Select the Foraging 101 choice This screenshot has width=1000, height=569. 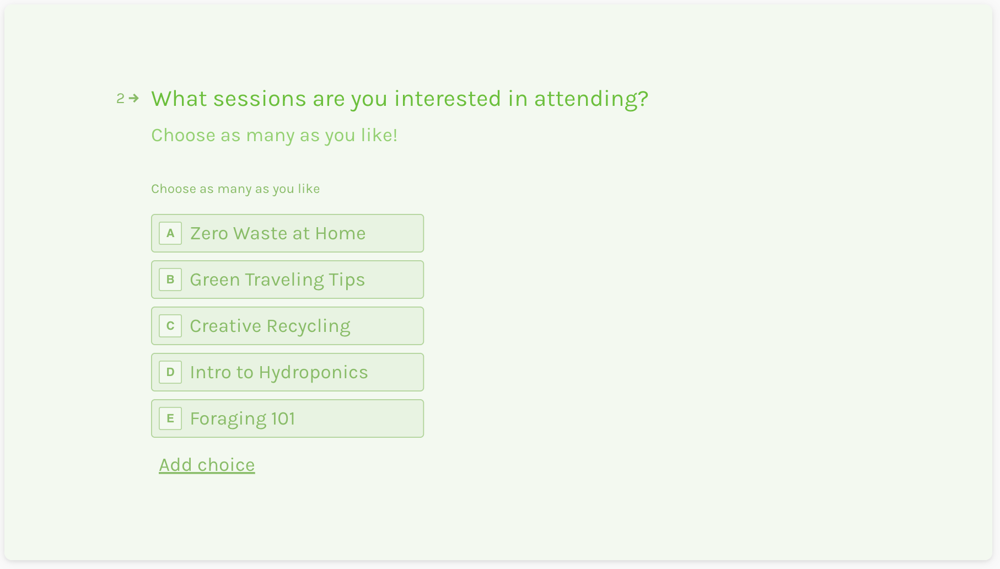tap(287, 418)
